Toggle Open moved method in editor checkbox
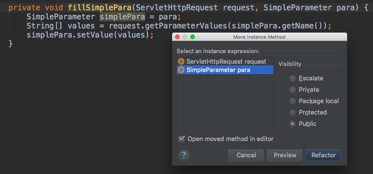Screen dimensions: 373x174 point(182,139)
